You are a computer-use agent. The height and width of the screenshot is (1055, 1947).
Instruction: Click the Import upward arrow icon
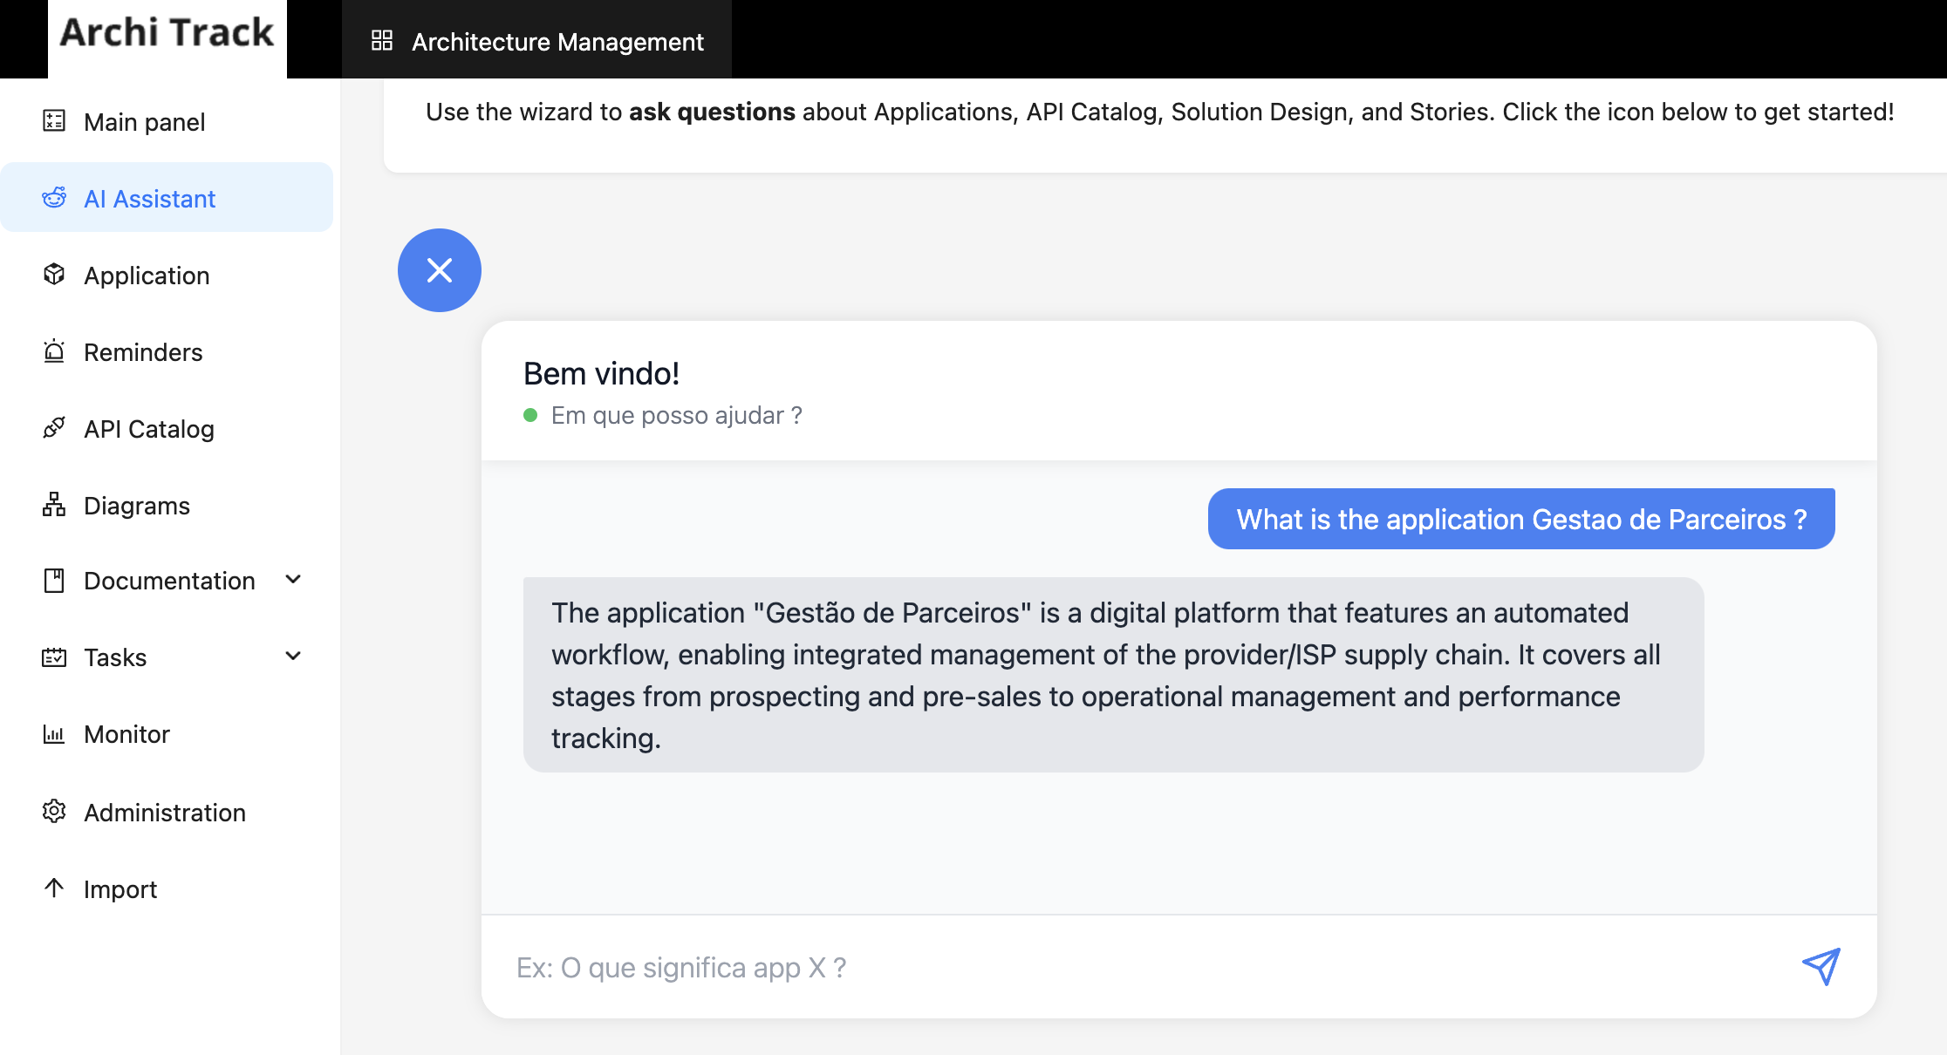tap(54, 888)
